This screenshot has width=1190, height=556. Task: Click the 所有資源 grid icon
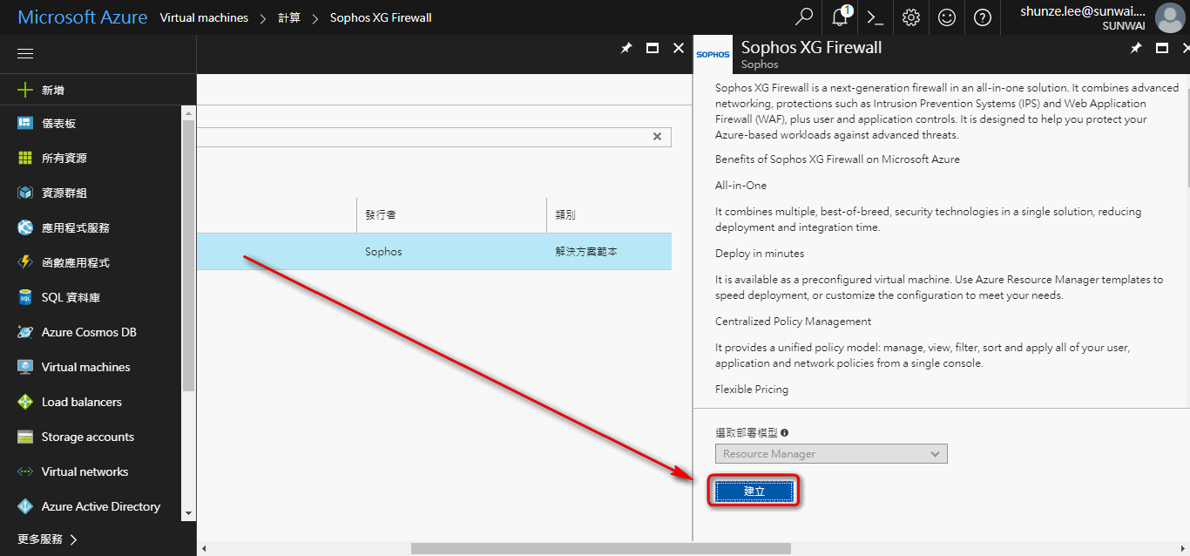point(25,158)
